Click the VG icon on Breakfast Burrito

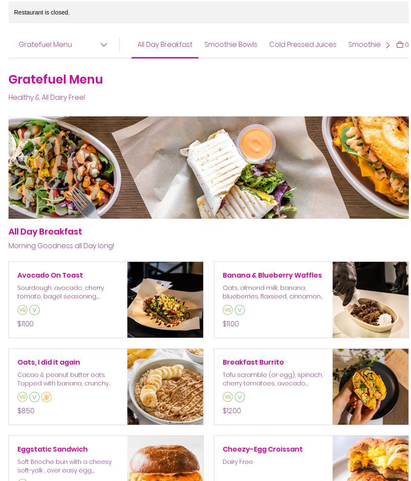[x=228, y=397]
